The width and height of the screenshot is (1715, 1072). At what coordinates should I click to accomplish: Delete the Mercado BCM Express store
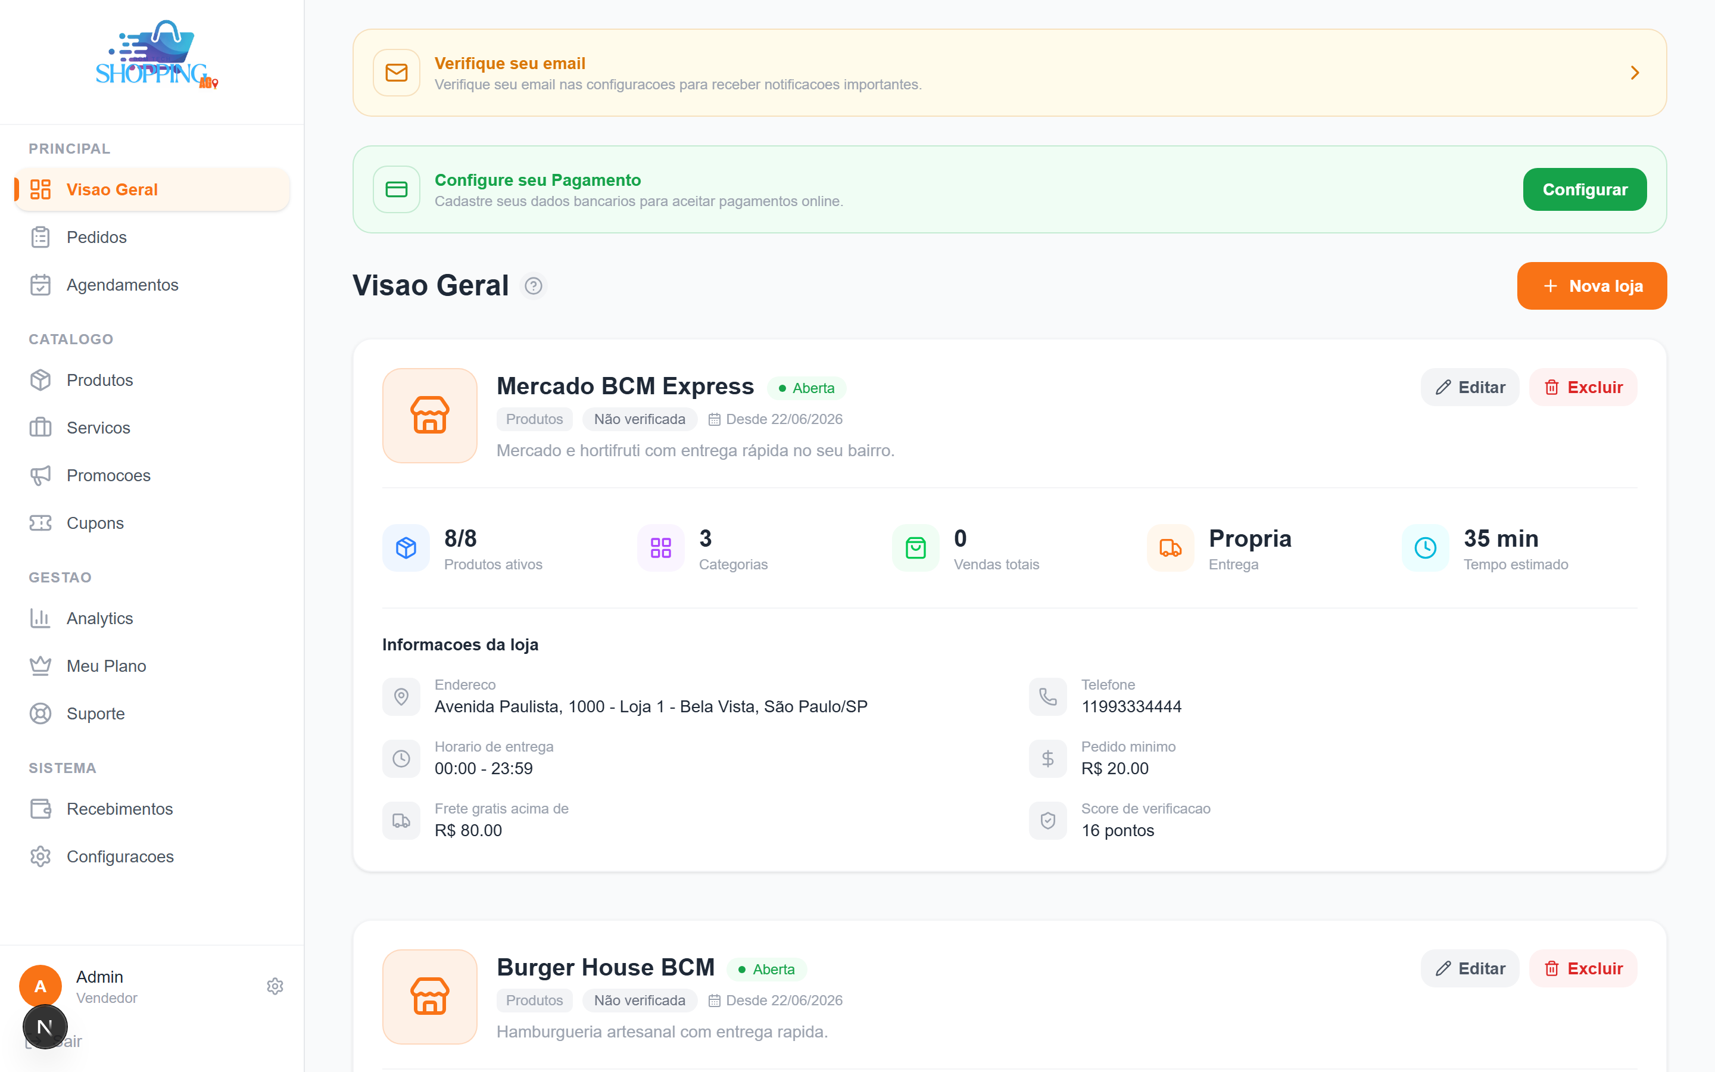(1583, 387)
